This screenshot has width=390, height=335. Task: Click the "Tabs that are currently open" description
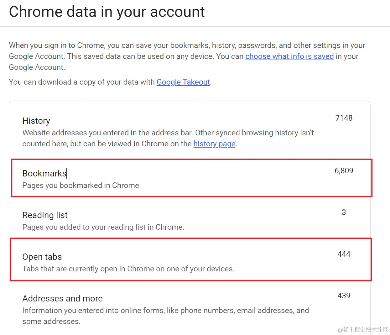(x=128, y=269)
